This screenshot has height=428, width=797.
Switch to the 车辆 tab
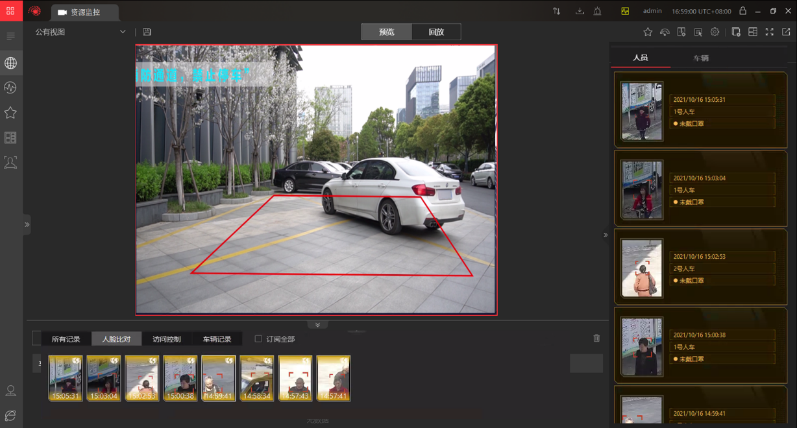(701, 58)
